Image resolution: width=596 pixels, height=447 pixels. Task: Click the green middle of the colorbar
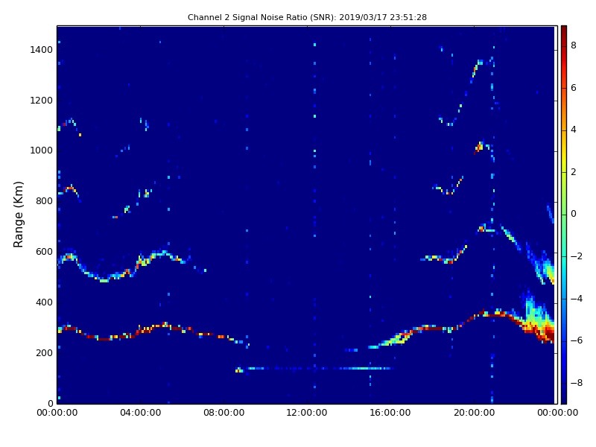coord(564,215)
